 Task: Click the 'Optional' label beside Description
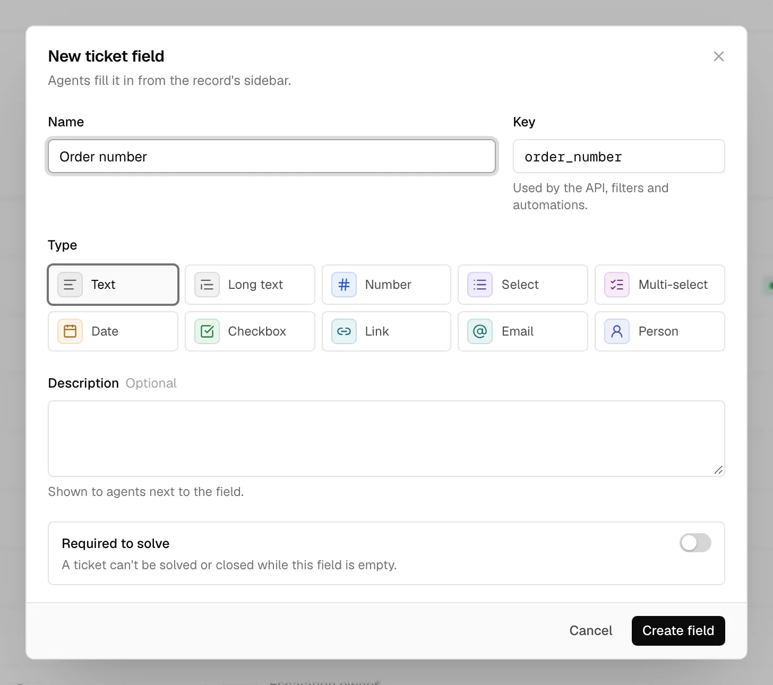pyautogui.click(x=151, y=383)
